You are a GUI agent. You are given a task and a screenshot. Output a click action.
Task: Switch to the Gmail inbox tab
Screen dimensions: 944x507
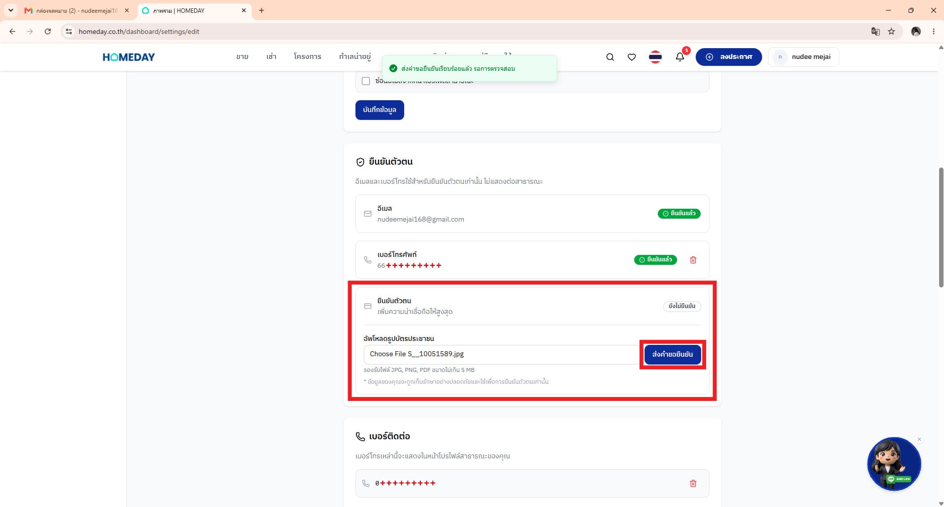coord(77,10)
